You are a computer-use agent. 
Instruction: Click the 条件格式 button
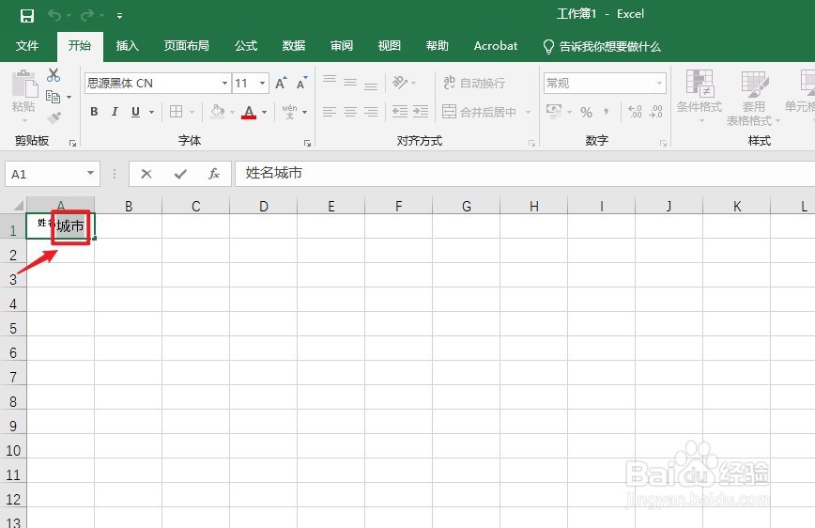point(700,98)
